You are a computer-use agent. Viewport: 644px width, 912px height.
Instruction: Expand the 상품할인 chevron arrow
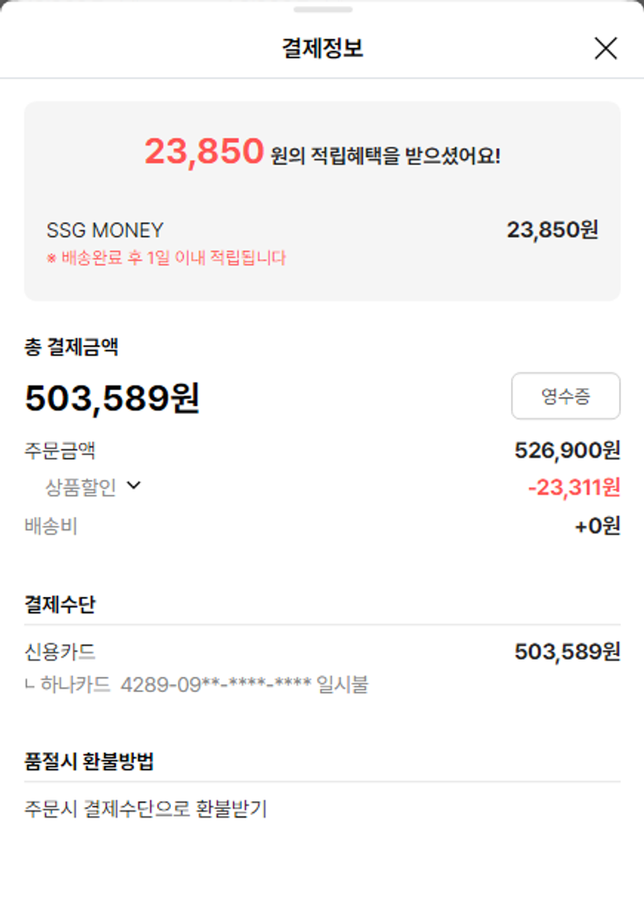point(133,486)
